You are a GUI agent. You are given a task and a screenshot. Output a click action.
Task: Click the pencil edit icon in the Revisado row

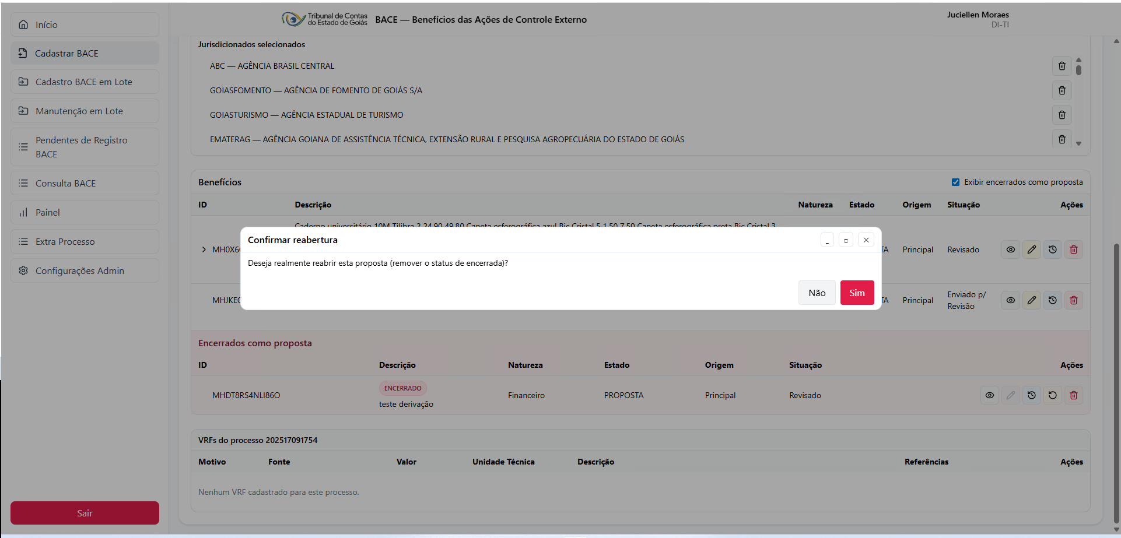[1031, 249]
